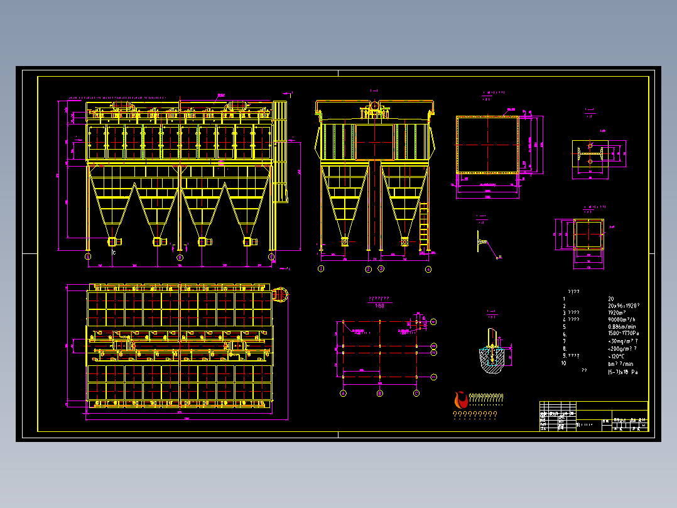Viewport: 677px width, 508px height.
Task: Click row number "10" in the spec list
Action: 563,363
